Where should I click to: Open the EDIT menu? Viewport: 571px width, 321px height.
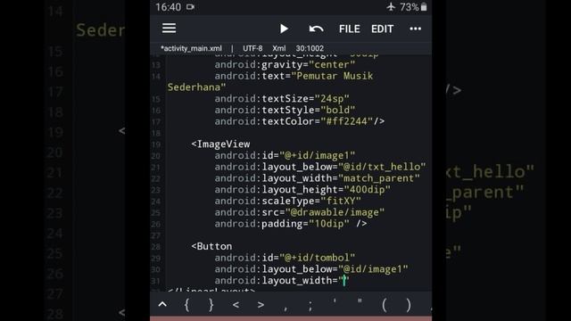(x=382, y=29)
